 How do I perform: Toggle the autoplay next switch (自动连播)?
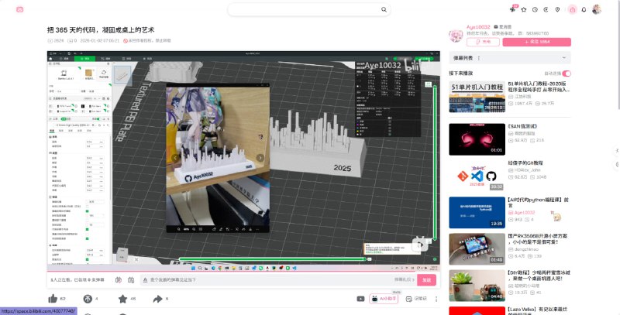[567, 73]
